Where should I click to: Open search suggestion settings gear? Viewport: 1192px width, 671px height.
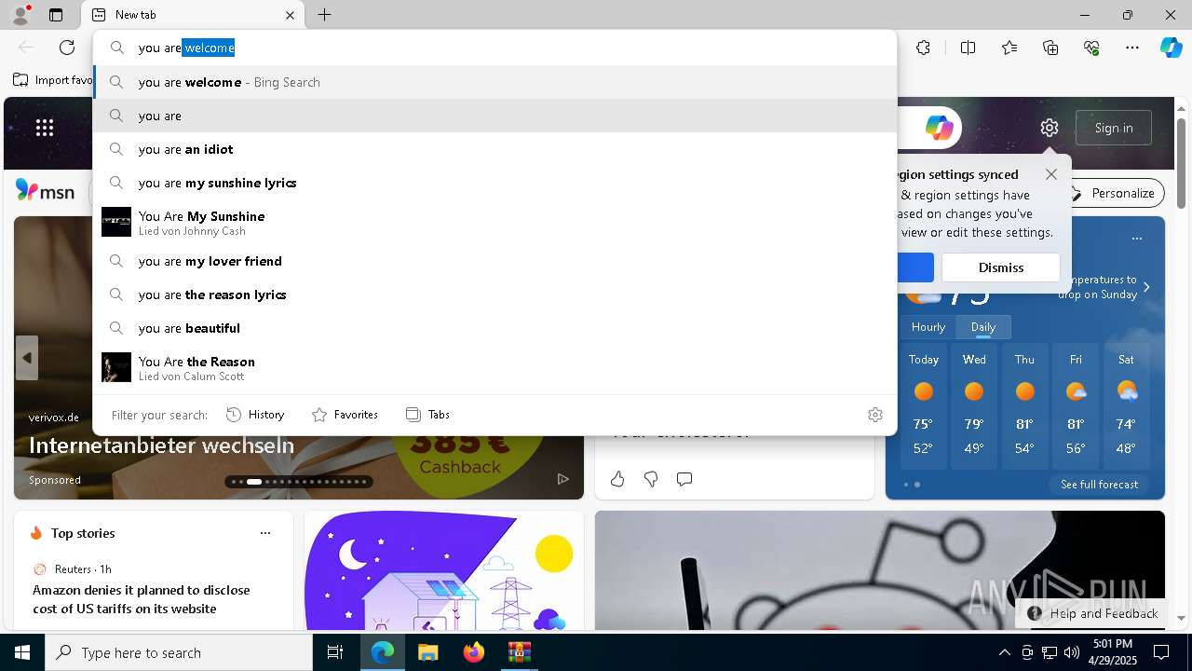coord(875,415)
